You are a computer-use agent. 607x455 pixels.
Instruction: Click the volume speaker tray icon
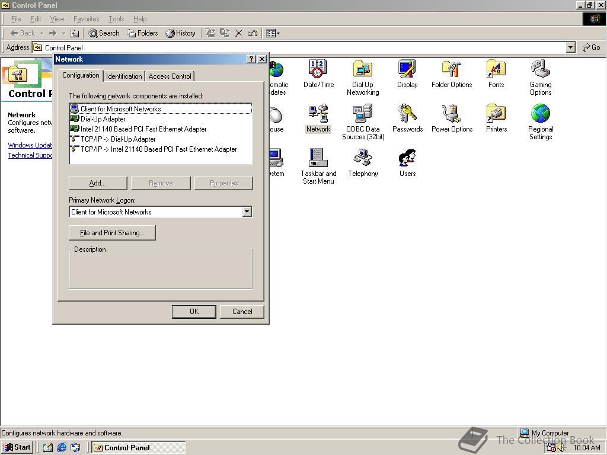coord(561,448)
